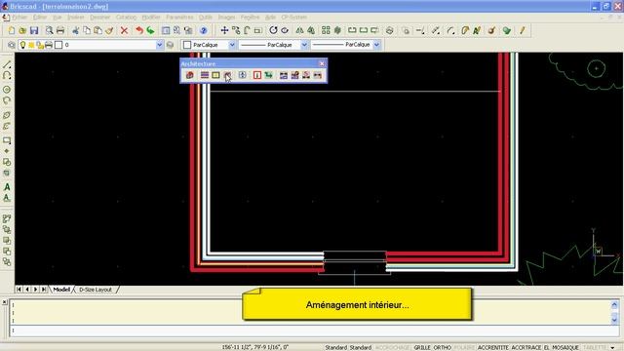Toggle the layer 0 plot printer icon
This screenshot has height=351, width=624.
pos(49,45)
